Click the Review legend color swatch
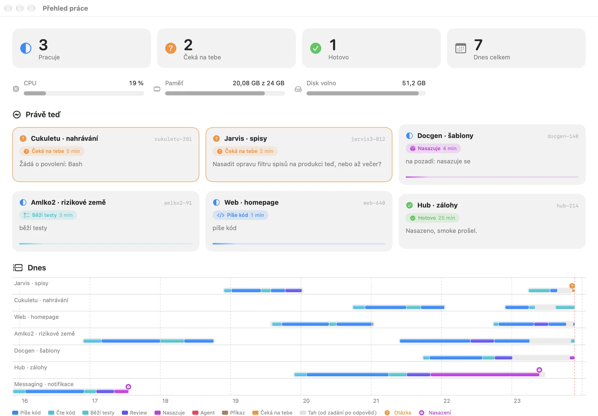Screen dimensions: 598x416 [125, 413]
